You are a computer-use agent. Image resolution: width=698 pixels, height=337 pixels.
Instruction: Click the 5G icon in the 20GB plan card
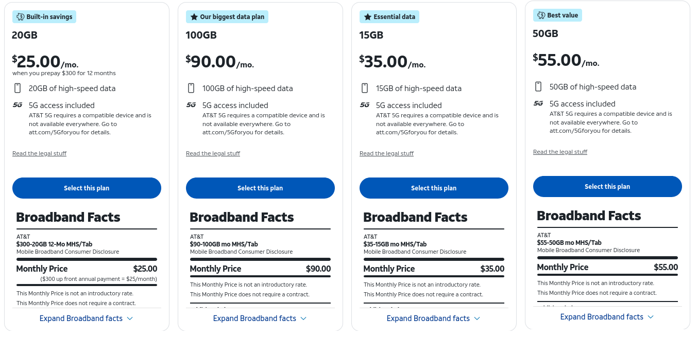coord(18,105)
